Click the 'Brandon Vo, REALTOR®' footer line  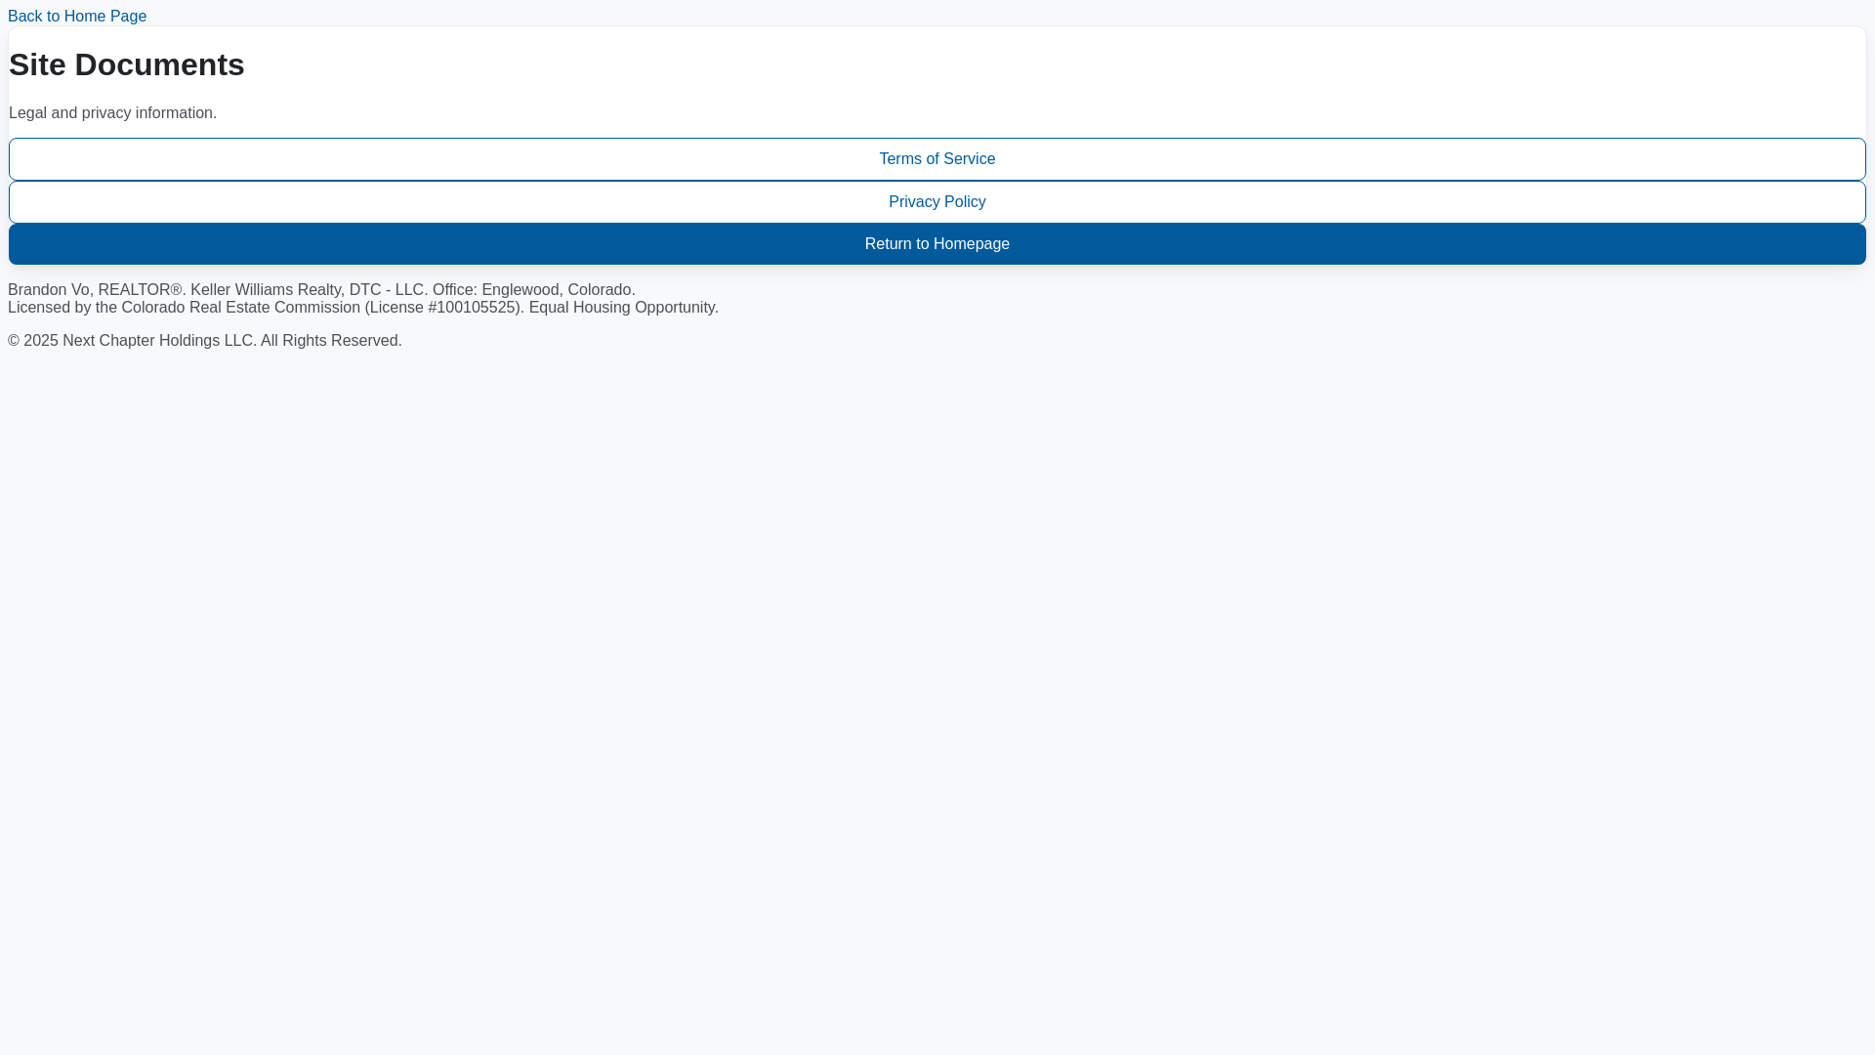[x=321, y=290]
